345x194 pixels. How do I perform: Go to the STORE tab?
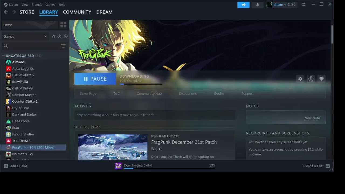tap(27, 12)
